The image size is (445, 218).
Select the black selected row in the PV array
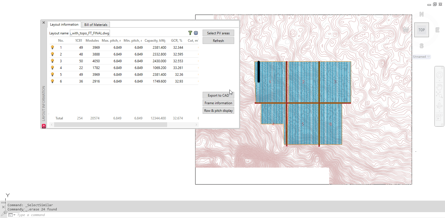tap(258, 72)
